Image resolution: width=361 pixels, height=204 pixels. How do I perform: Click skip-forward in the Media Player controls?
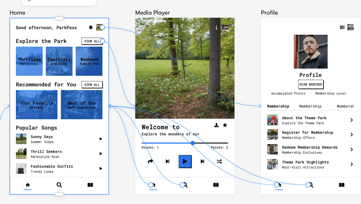202,161
